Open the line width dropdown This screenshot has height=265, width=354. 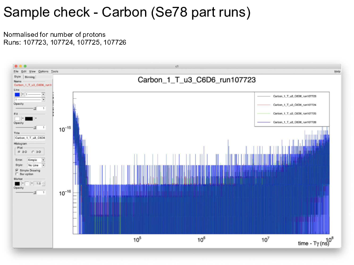point(35,94)
